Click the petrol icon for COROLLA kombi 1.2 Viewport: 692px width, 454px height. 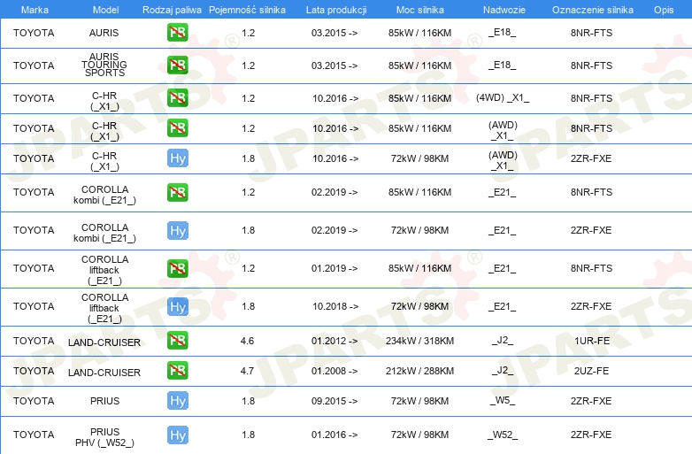tap(177, 192)
